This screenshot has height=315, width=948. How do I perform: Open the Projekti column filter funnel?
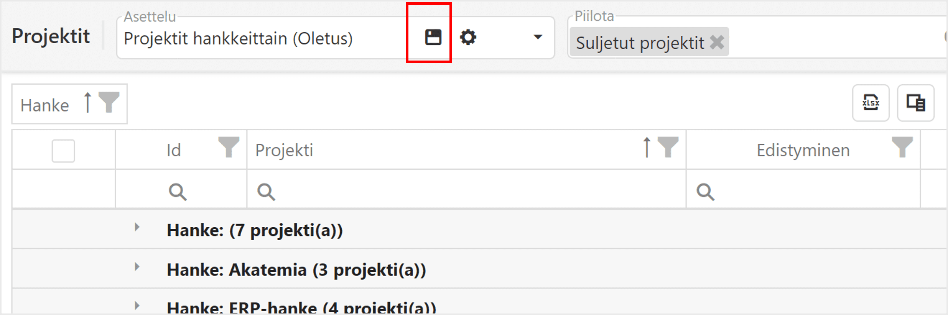pyautogui.click(x=668, y=147)
